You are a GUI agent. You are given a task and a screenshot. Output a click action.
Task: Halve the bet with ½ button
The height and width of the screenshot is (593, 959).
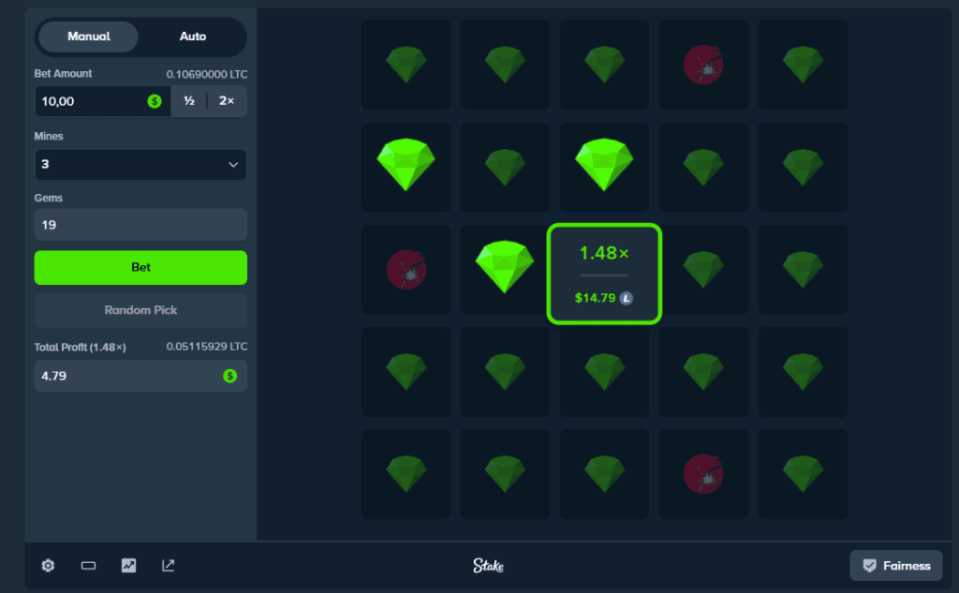pyautogui.click(x=189, y=101)
